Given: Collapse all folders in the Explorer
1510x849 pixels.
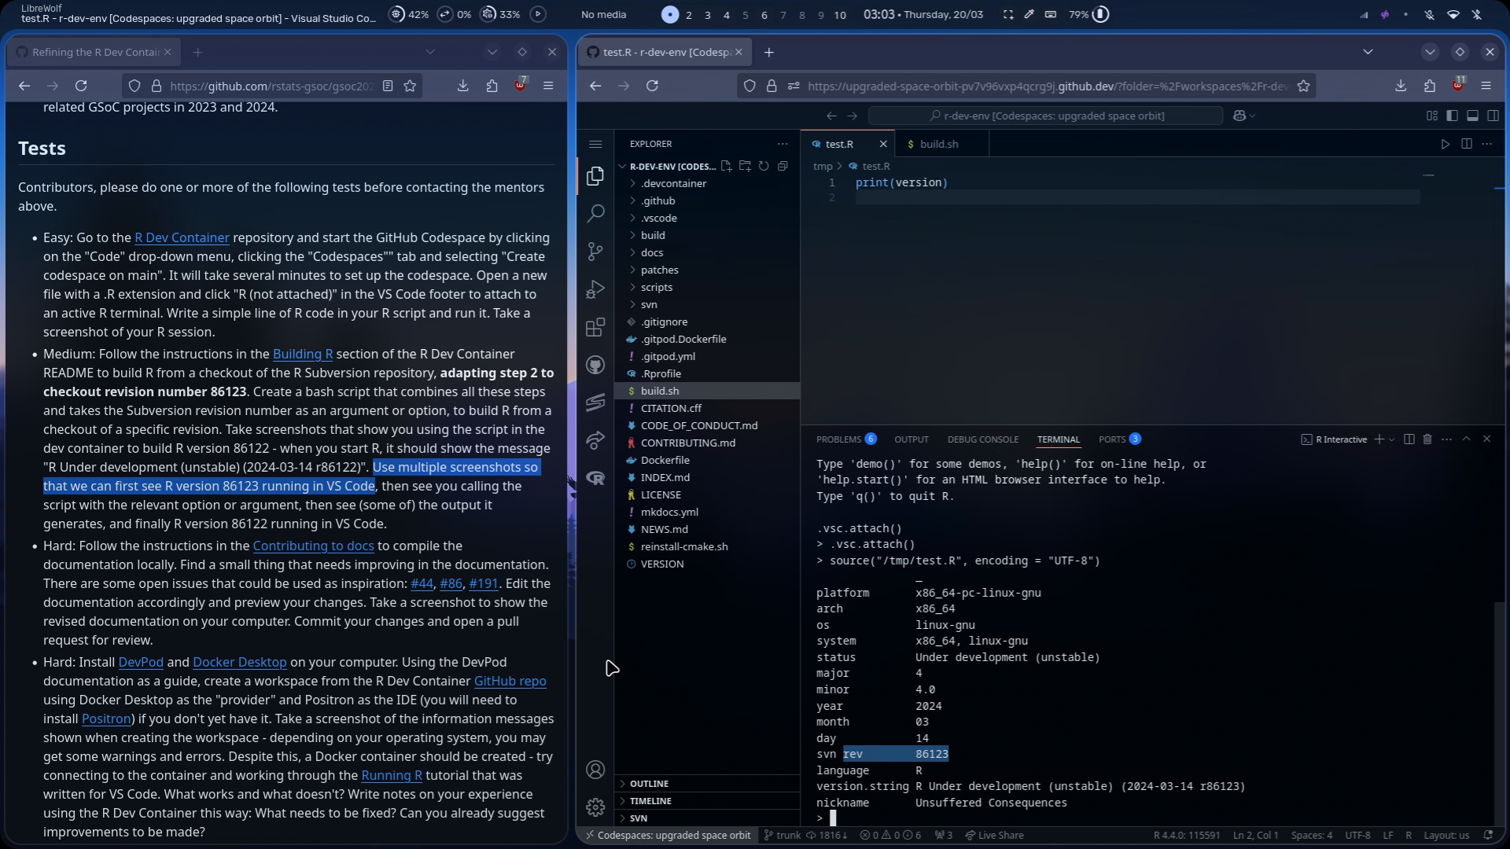Looking at the screenshot, I should point(783,166).
